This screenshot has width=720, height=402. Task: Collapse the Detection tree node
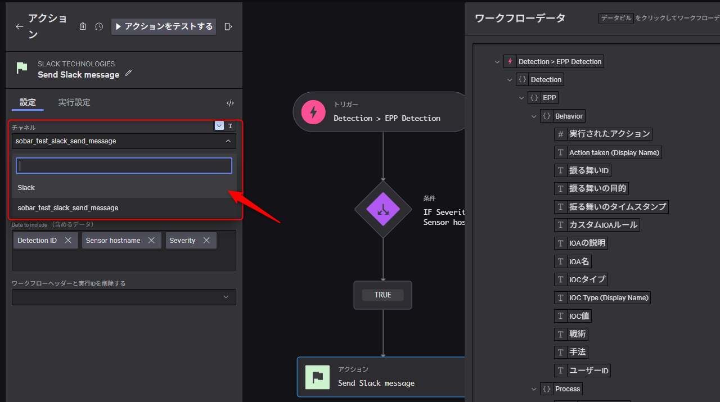[510, 80]
